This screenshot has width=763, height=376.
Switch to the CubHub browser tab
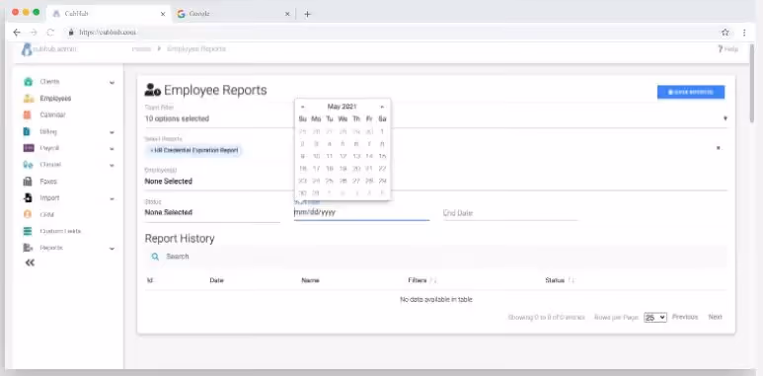[x=109, y=14]
